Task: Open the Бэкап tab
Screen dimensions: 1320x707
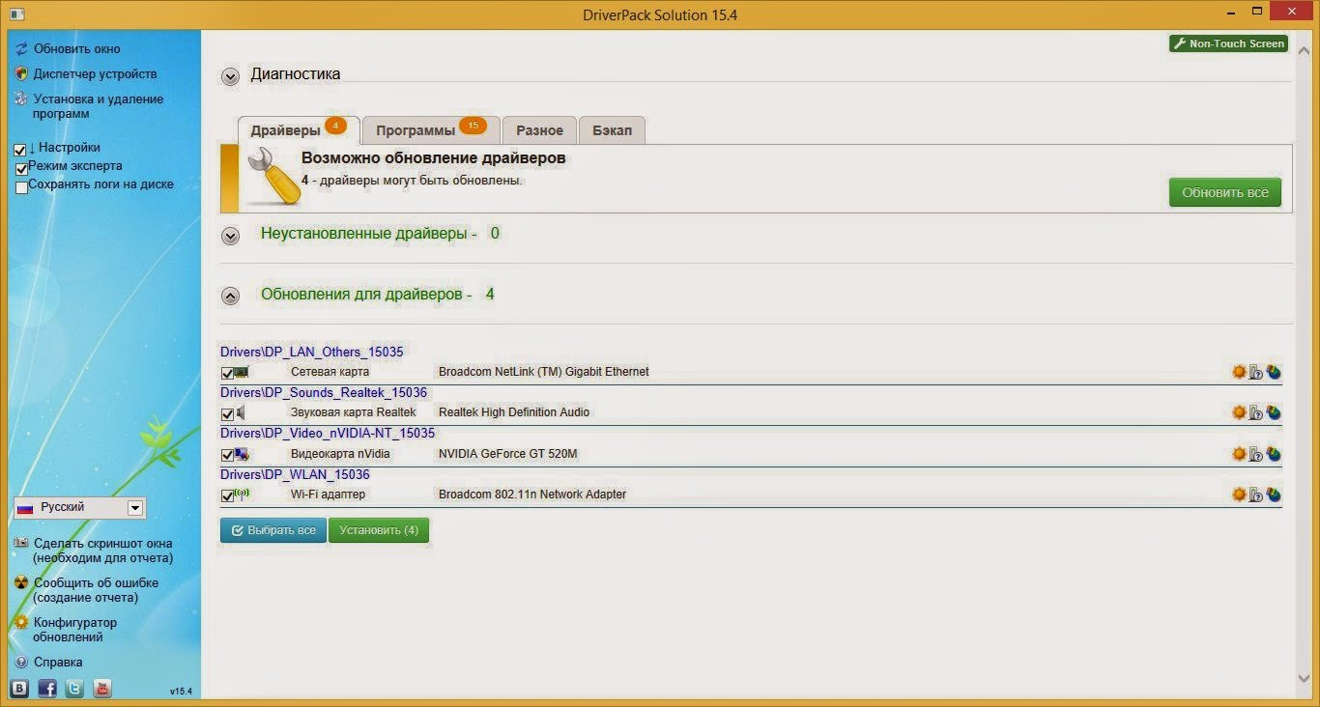Action: 612,130
